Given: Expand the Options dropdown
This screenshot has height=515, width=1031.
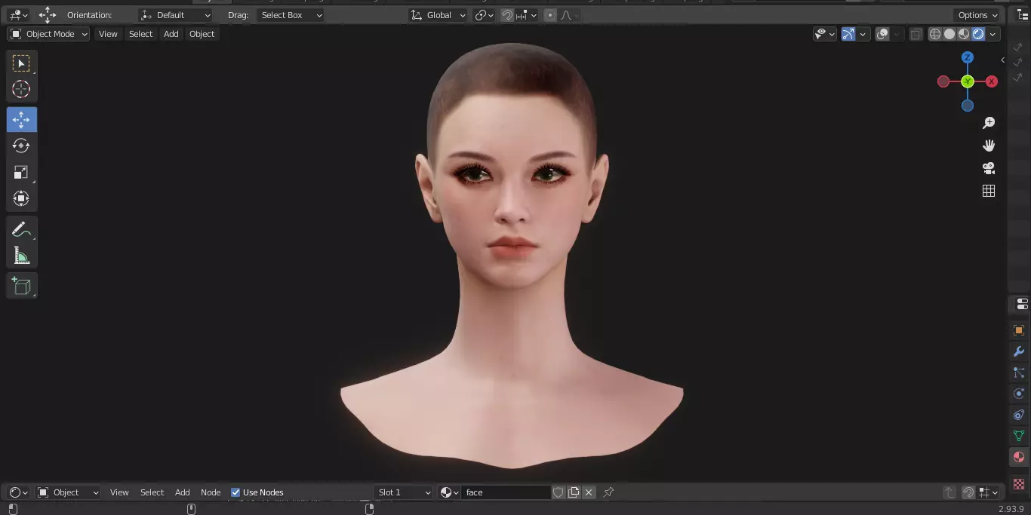Looking at the screenshot, I should click(x=978, y=15).
